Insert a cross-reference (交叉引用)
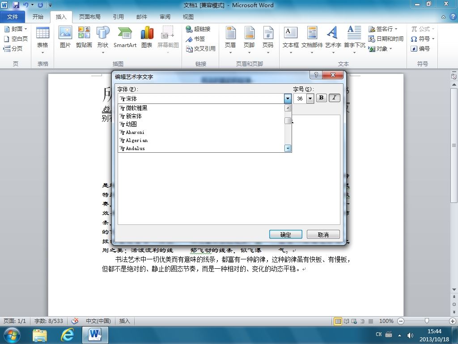The width and height of the screenshot is (458, 344). tap(201, 48)
